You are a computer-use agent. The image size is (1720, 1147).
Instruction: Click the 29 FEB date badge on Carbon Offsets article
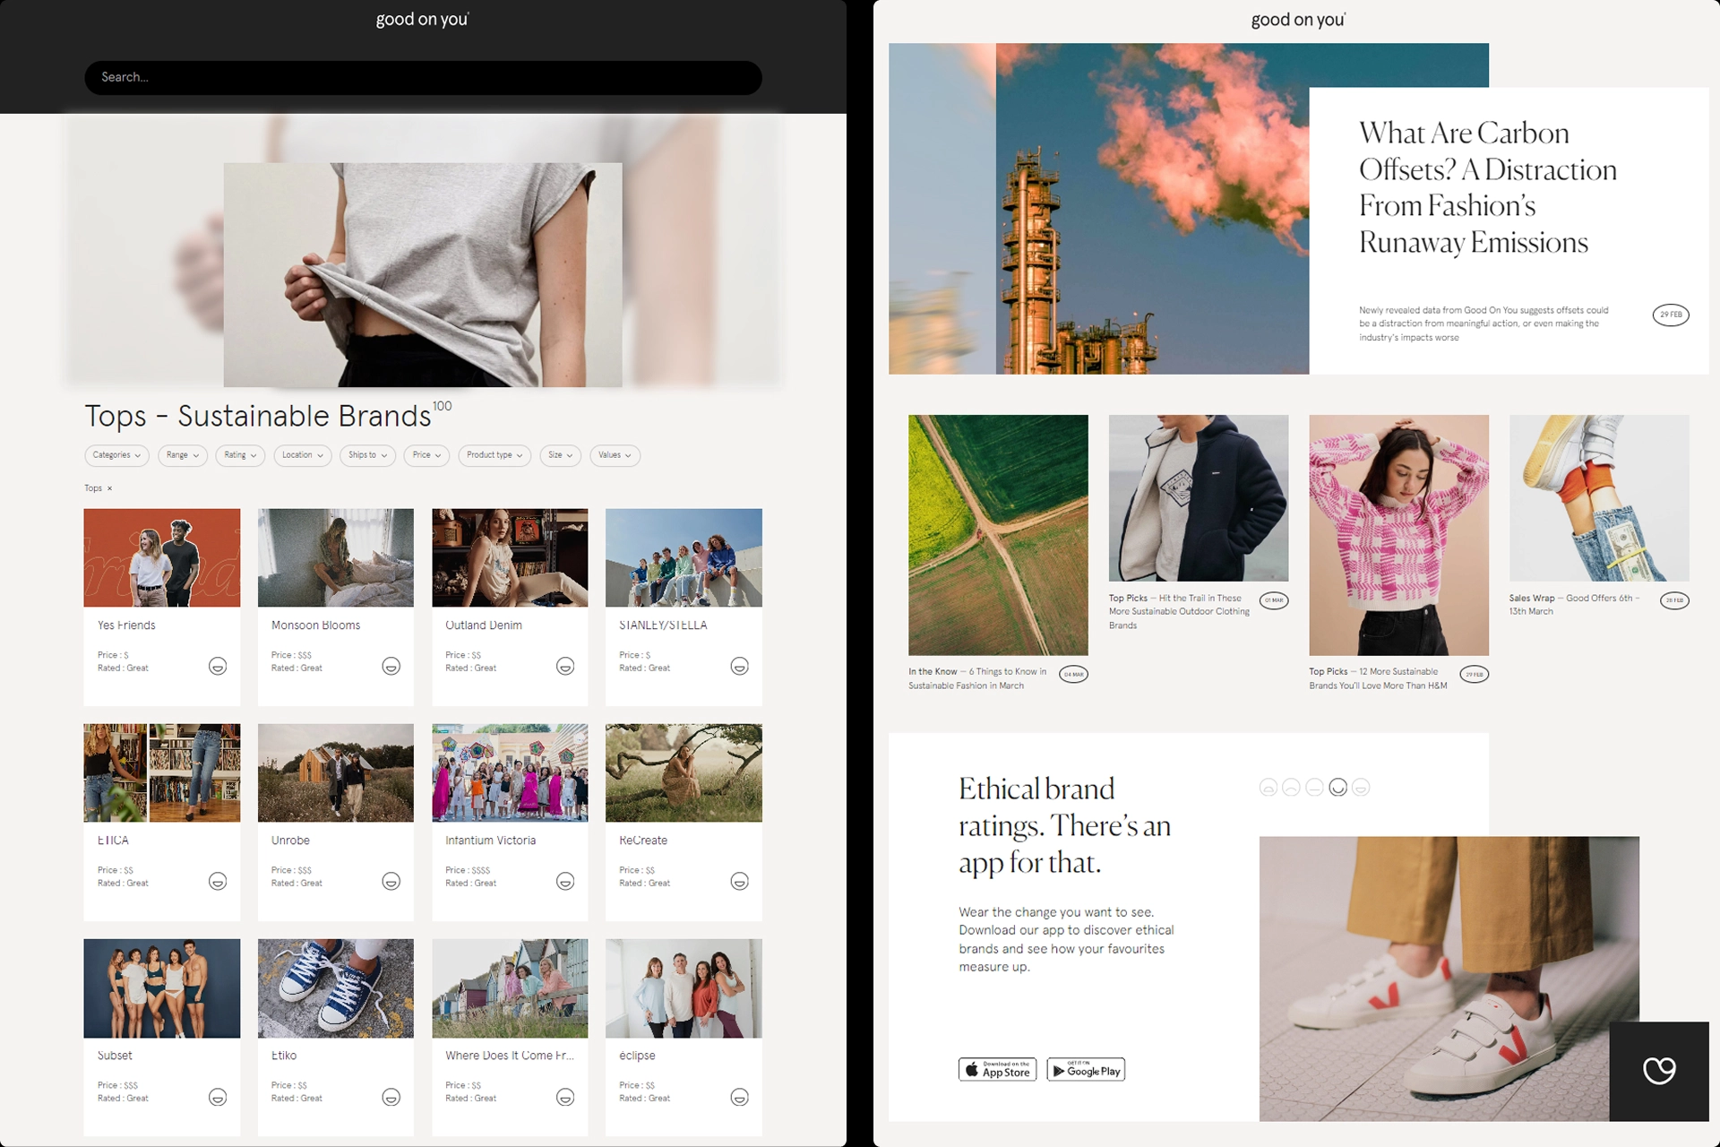coord(1671,315)
